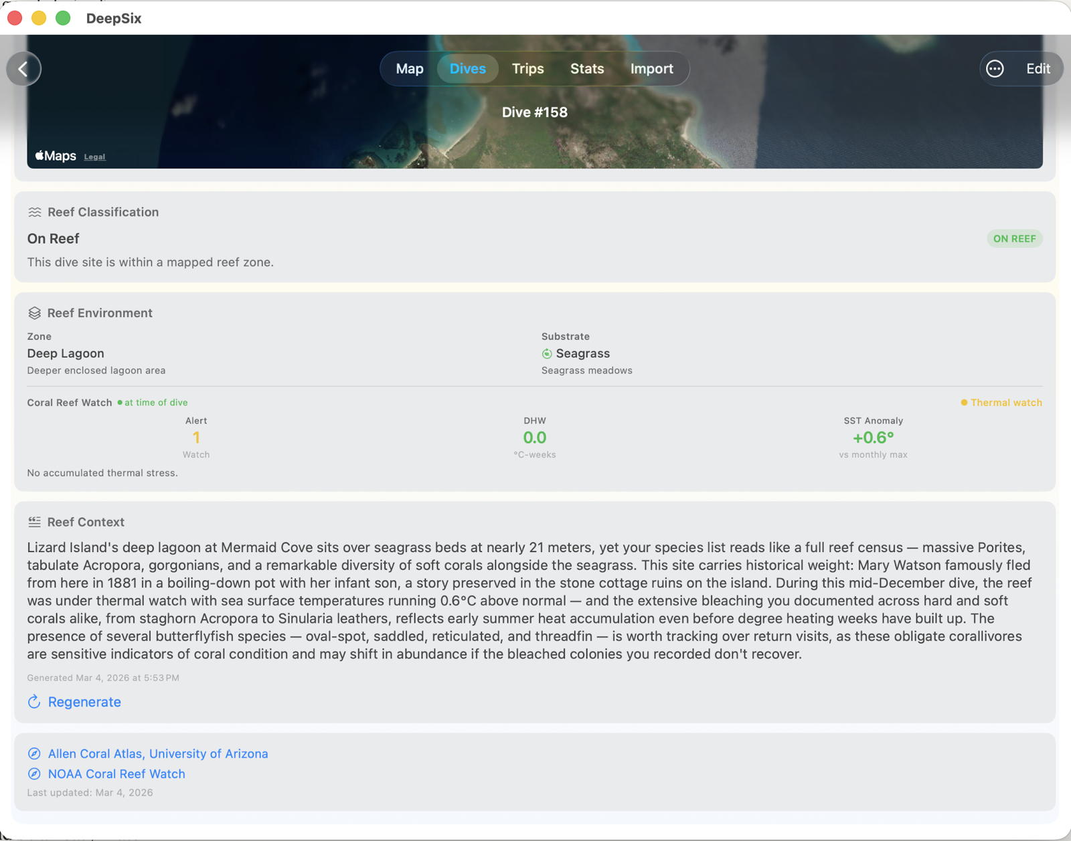Click 'Deeper enclosed lagoon area' description
Viewport: 1071px width, 841px height.
pyautogui.click(x=96, y=371)
